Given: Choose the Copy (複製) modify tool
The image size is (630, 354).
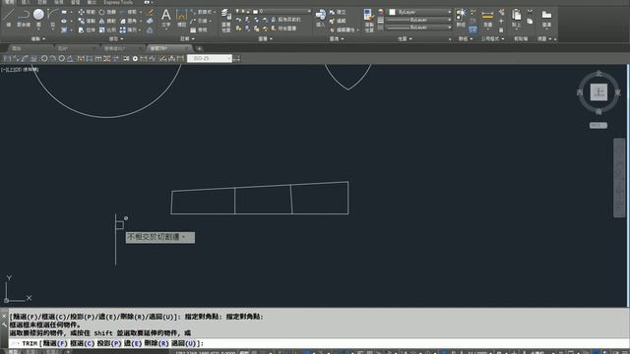Looking at the screenshot, I should [x=87, y=21].
